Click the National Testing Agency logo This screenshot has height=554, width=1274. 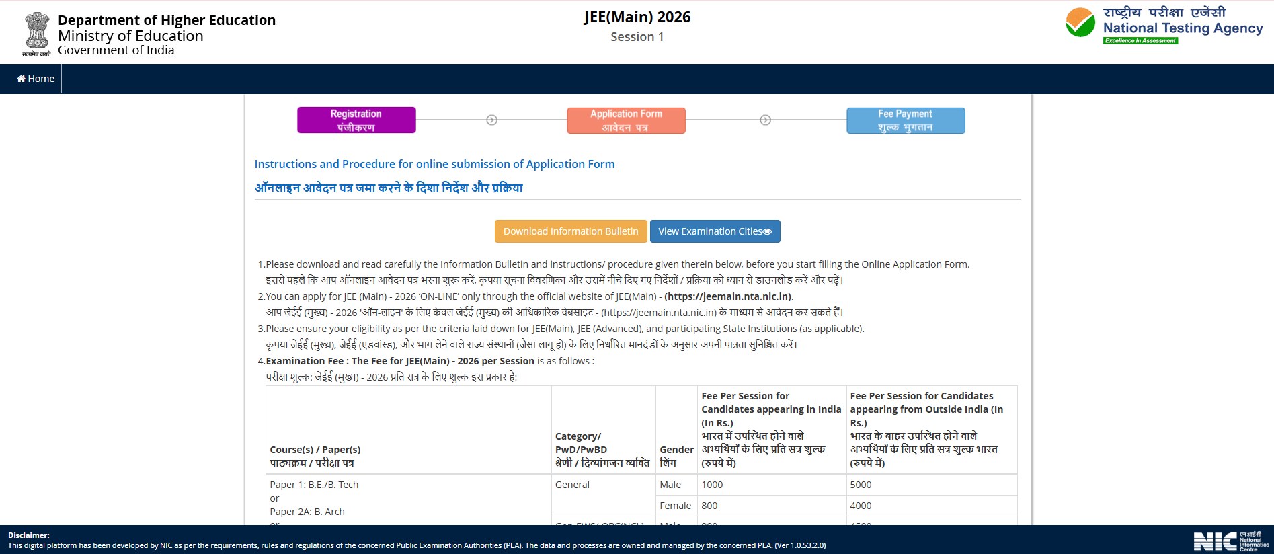pyautogui.click(x=1164, y=26)
